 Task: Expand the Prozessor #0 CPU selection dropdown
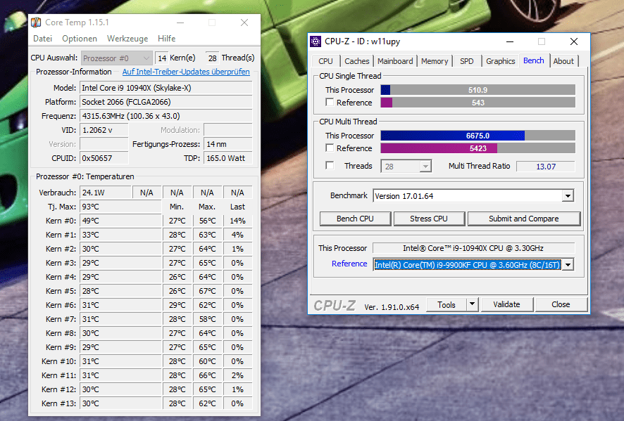[117, 58]
